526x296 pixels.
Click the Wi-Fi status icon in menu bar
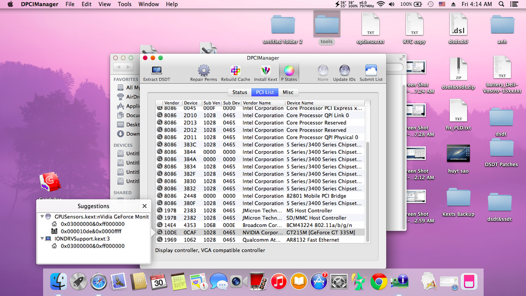tap(380, 4)
